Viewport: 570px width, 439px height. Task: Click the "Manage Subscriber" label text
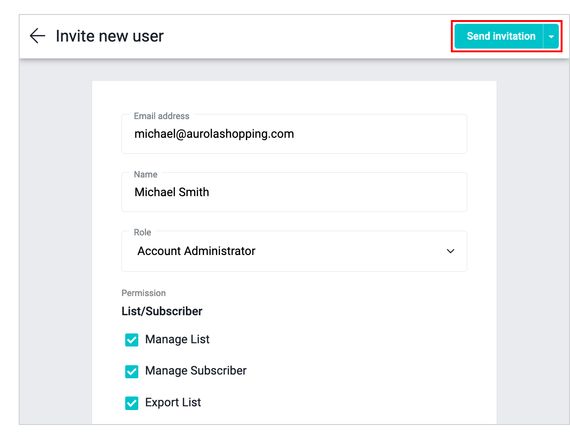pyautogui.click(x=196, y=371)
